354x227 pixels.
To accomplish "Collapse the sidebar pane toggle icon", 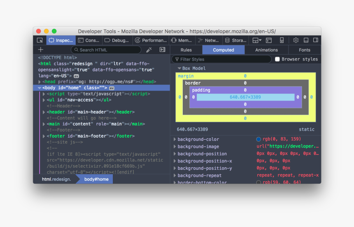I will pos(162,50).
